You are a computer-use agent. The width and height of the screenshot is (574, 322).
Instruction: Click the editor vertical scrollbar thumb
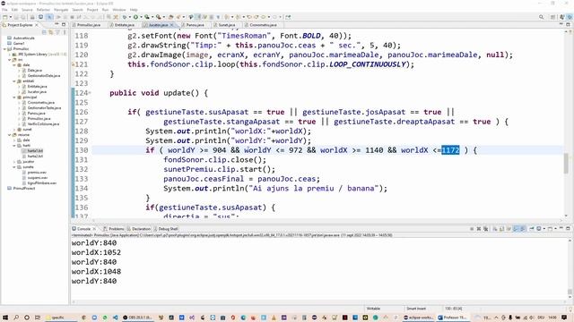tap(566, 163)
